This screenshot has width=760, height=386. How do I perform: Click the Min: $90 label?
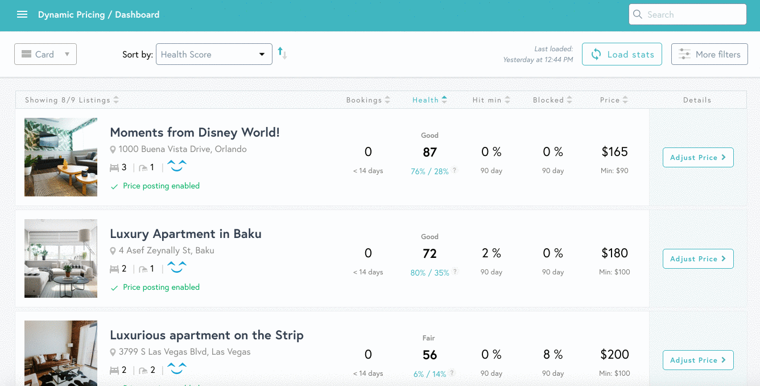(x=614, y=171)
